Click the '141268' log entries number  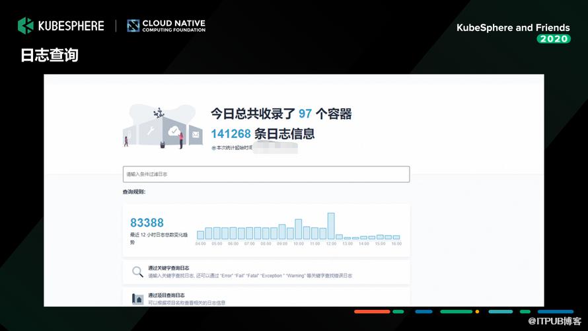(x=231, y=134)
